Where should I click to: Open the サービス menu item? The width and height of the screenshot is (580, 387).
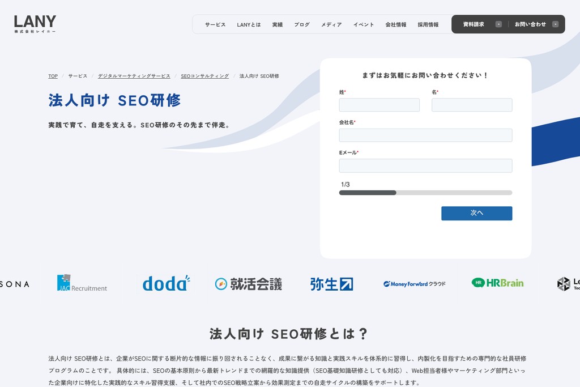point(215,24)
